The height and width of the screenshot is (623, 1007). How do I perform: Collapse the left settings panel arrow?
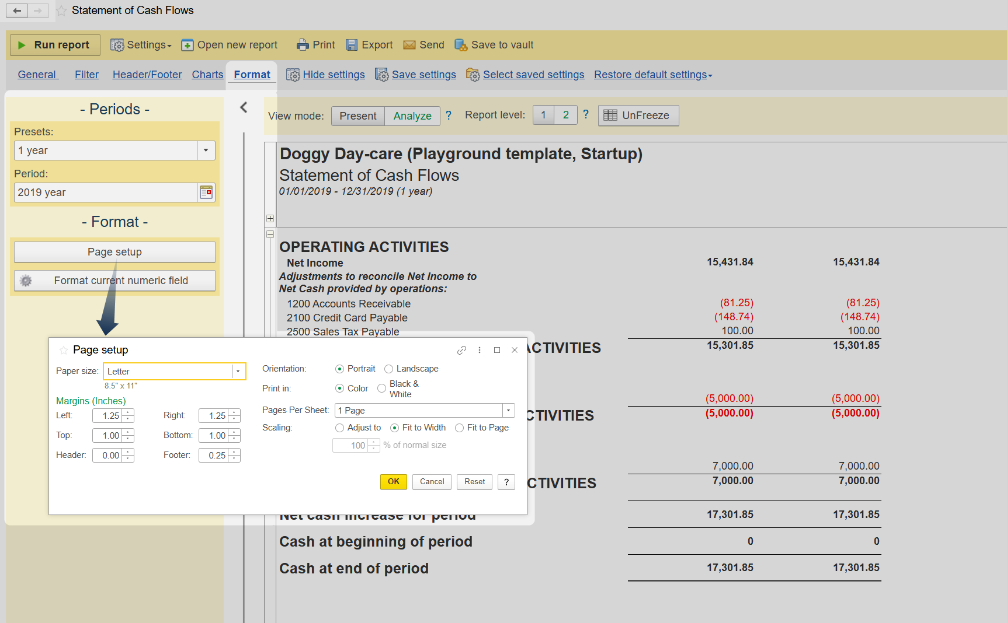point(244,107)
